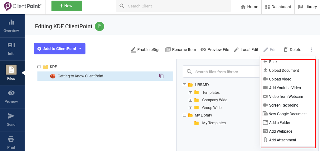
Task: Open the three-dot more options menu
Action: pyautogui.click(x=311, y=50)
